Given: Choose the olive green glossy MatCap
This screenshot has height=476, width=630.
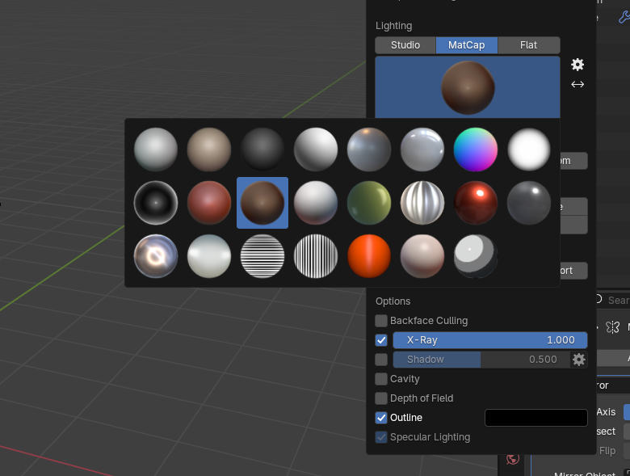Looking at the screenshot, I should click(x=369, y=203).
